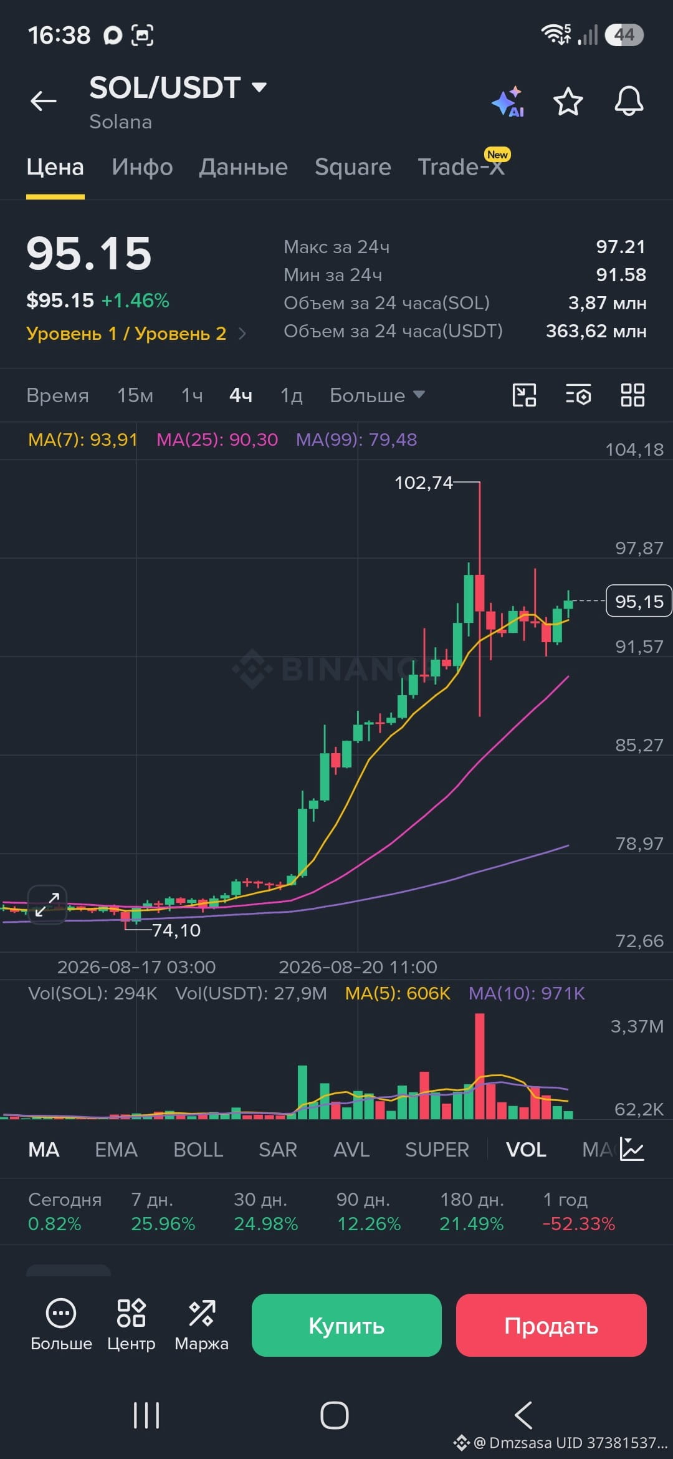Tap the 1 год -52.33% performance

point(578,1211)
